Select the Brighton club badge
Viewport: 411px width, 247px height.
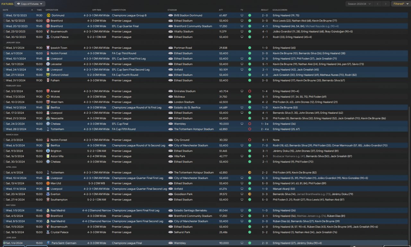[x=48, y=151]
